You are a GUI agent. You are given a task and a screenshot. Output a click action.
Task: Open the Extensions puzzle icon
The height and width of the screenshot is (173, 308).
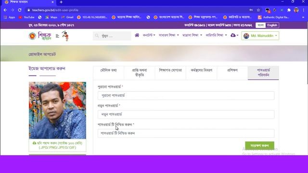click(x=289, y=10)
